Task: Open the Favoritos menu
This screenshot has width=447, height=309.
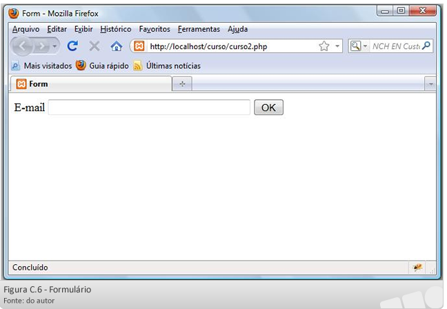Action: 155,29
